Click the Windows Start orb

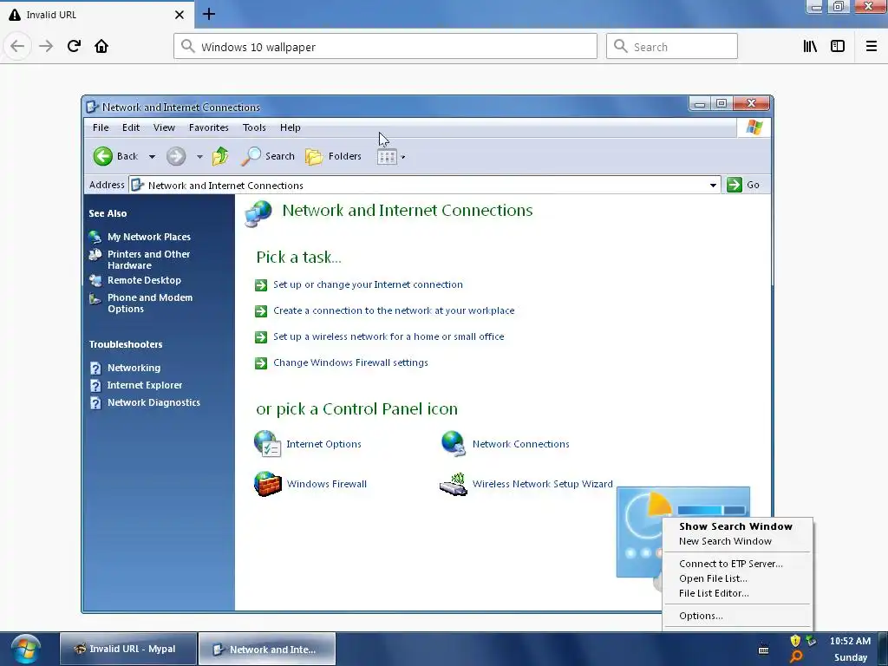pyautogui.click(x=26, y=650)
